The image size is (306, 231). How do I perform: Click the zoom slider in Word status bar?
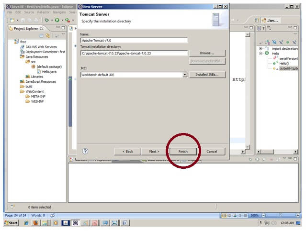(x=280, y=215)
